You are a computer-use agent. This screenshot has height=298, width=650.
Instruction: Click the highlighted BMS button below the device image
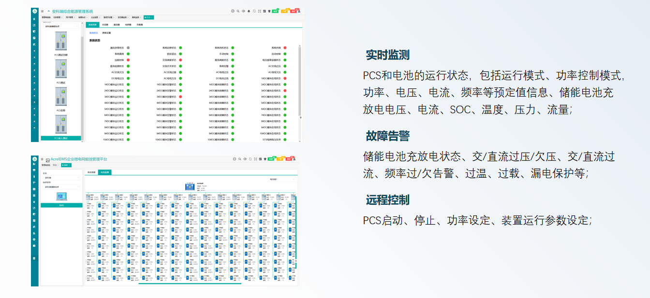click(61, 205)
